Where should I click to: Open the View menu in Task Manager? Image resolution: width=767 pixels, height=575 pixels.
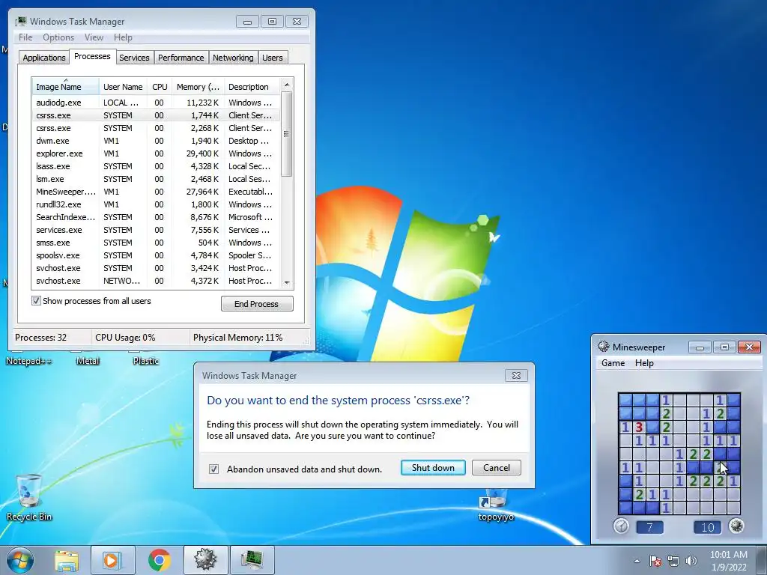pyautogui.click(x=94, y=37)
